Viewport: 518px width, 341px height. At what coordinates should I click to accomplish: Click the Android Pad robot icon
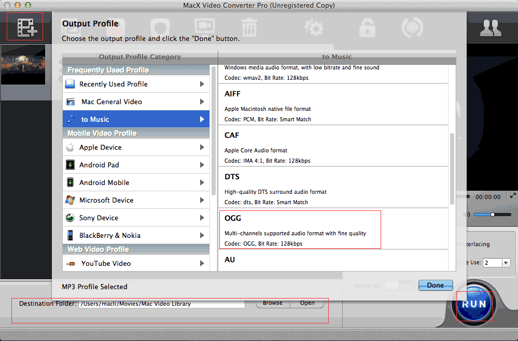[70, 165]
